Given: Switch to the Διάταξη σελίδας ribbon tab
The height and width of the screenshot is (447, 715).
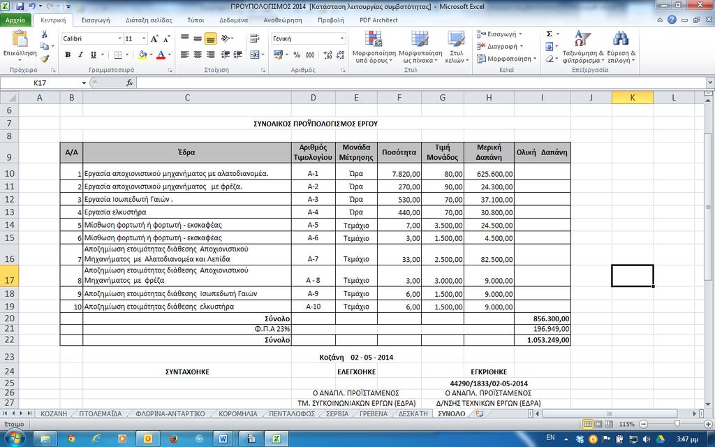Looking at the screenshot, I should (149, 20).
